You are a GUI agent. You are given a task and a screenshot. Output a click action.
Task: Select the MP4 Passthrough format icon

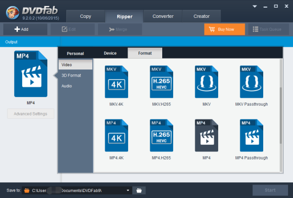click(251, 135)
